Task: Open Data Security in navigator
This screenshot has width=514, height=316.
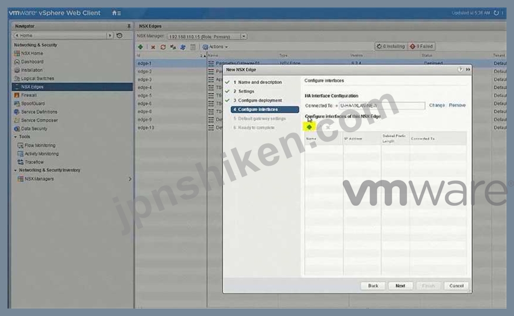Action: [x=31, y=129]
